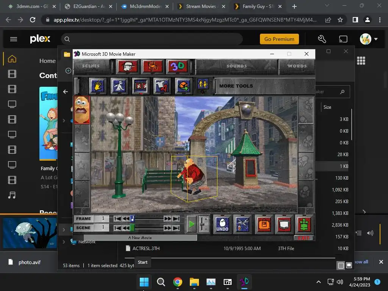This screenshot has width=388, height=291.
Task: Open the Words menu in Movie Maker
Action: coord(297,66)
